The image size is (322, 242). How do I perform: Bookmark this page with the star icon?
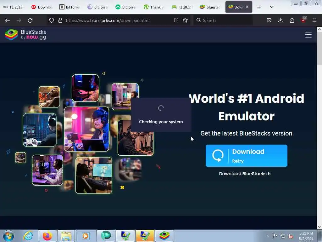185,20
